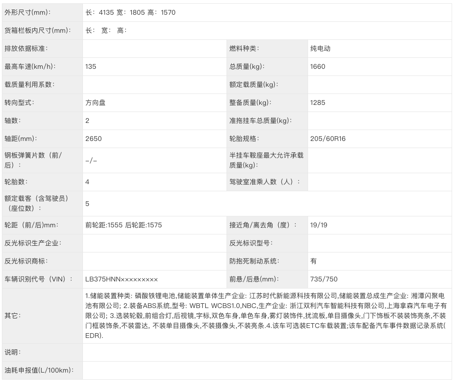
Task: Click the 轮胎数 label
Action: click(16, 182)
